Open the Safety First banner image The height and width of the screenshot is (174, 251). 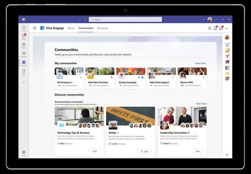coord(130,116)
